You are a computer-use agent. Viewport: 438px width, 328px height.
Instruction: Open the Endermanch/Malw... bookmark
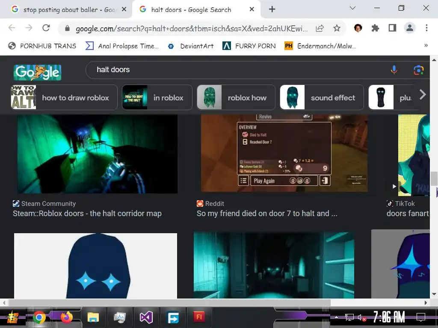320,46
